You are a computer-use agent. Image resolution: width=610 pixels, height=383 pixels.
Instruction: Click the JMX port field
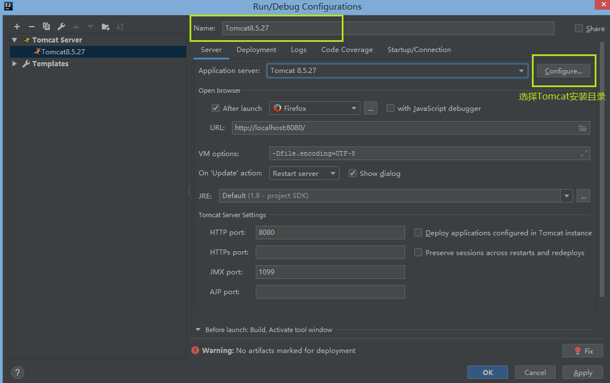coord(330,272)
